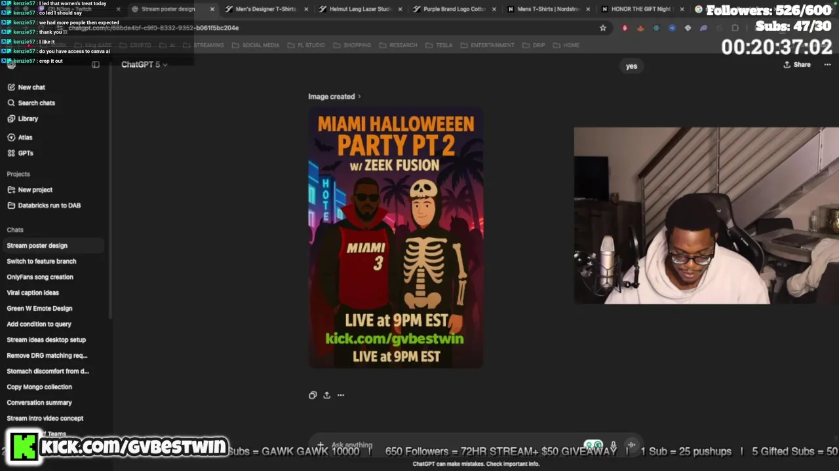
Task: Close the Stream poster design tab
Action: (x=212, y=9)
